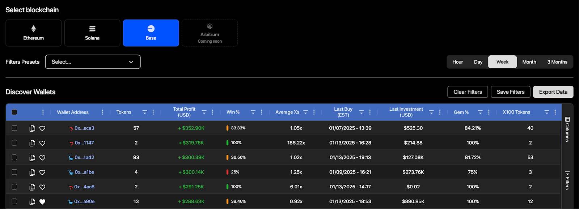Select the Solana blockchain card
Image resolution: width=579 pixels, height=209 pixels.
[x=92, y=33]
